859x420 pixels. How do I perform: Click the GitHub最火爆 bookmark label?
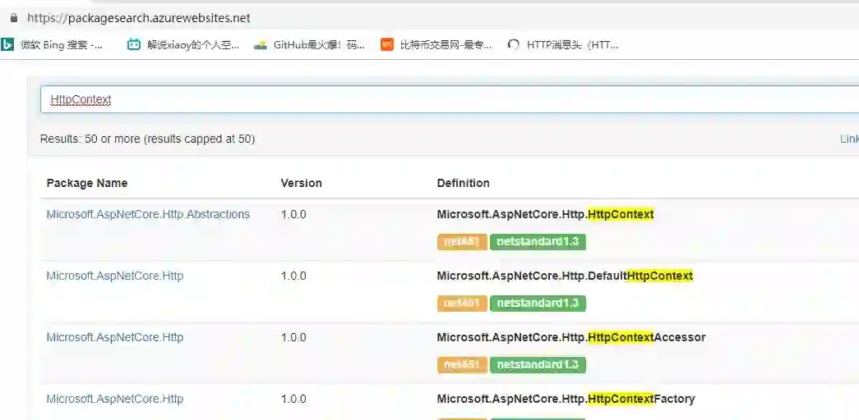(x=319, y=45)
